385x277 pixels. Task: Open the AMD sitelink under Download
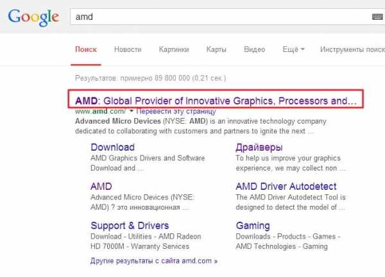coord(101,187)
